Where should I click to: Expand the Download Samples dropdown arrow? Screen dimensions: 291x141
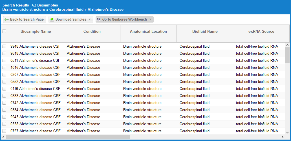[x=90, y=19]
